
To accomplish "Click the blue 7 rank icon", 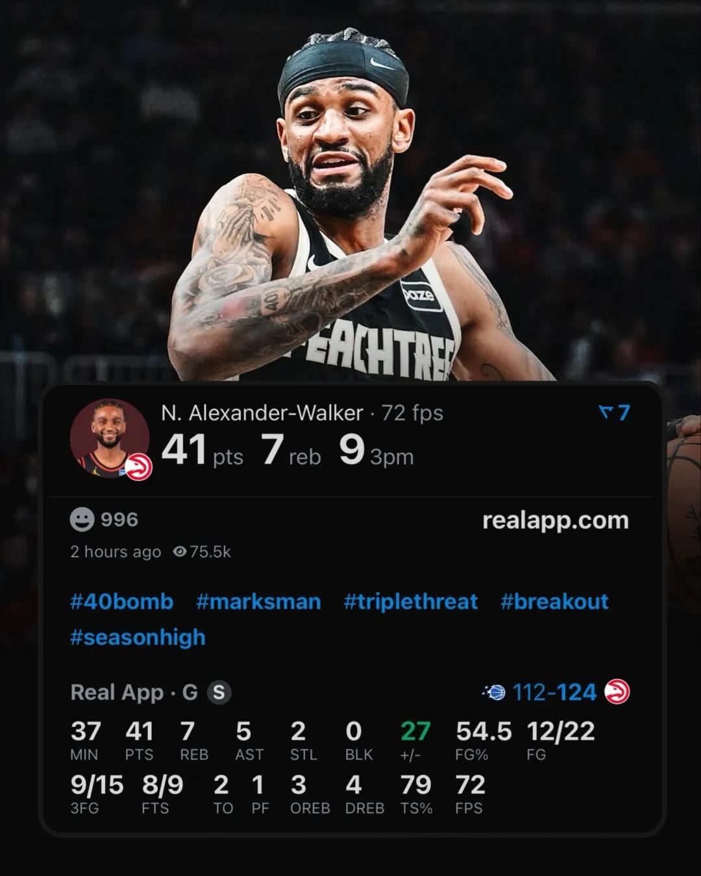I will 614,413.
